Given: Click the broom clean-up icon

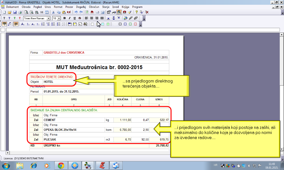Looking at the screenshot, I should (x=130, y=12).
